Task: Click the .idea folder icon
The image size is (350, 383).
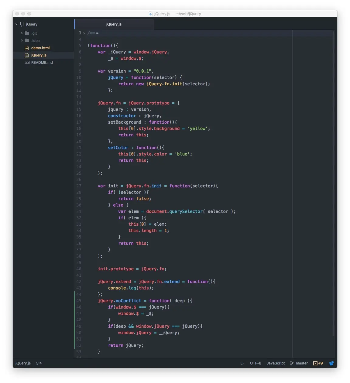Action: click(x=27, y=41)
